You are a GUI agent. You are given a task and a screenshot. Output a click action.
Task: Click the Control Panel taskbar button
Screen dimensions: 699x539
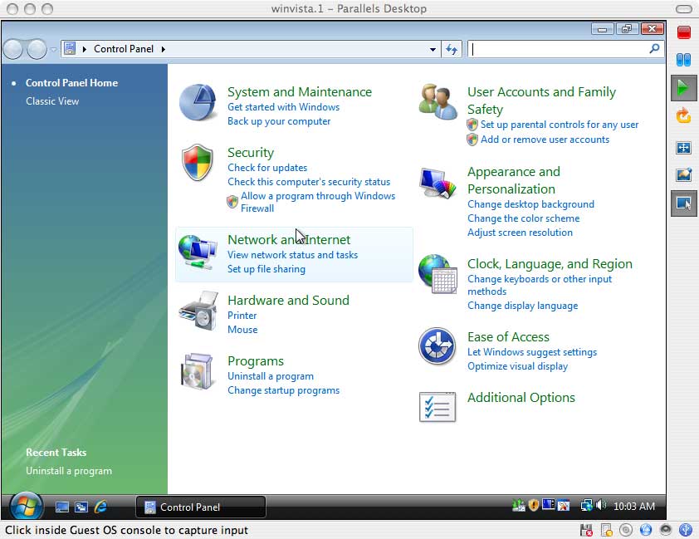coord(201,507)
